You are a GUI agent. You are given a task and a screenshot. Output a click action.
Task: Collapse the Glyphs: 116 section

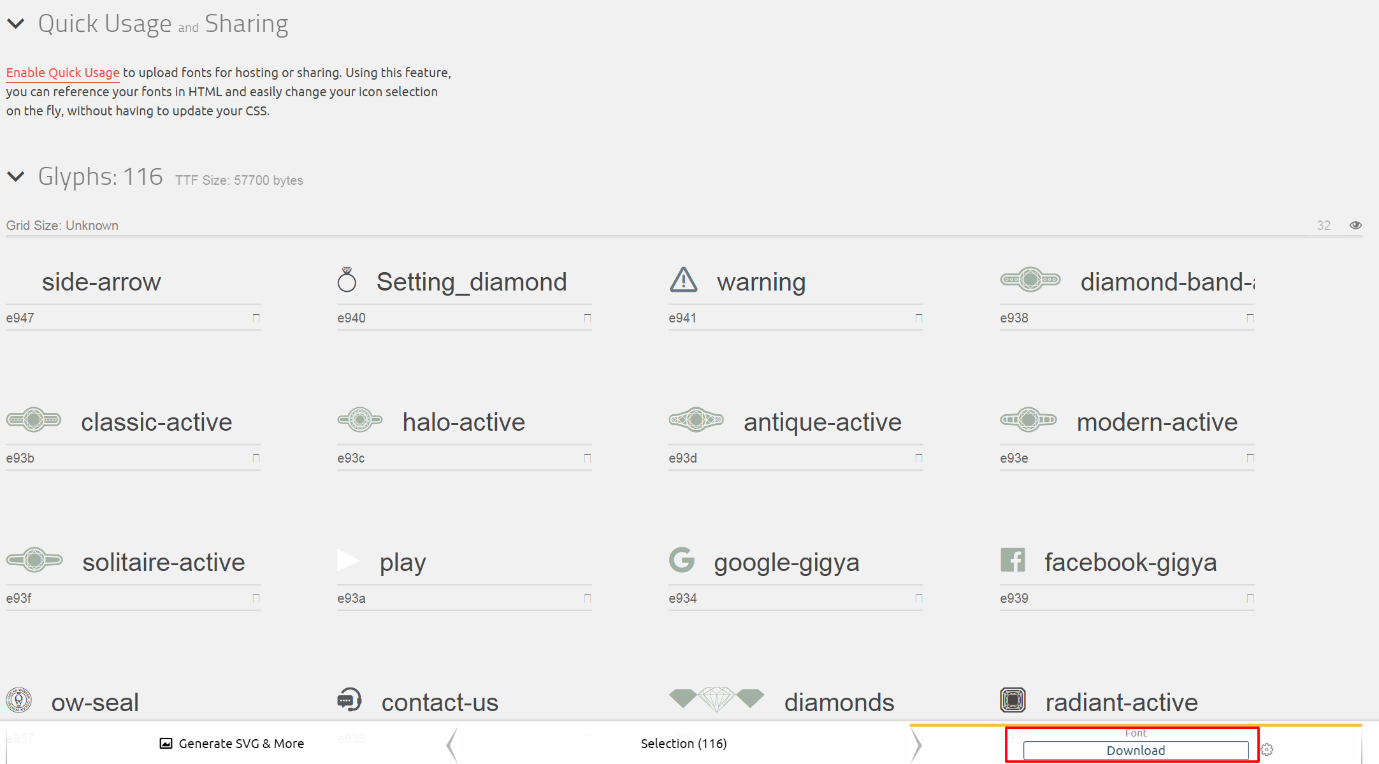[16, 177]
